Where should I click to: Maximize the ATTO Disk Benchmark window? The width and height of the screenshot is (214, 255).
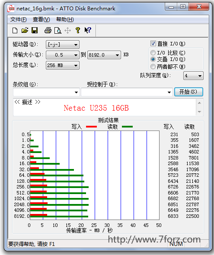[x=183, y=7]
